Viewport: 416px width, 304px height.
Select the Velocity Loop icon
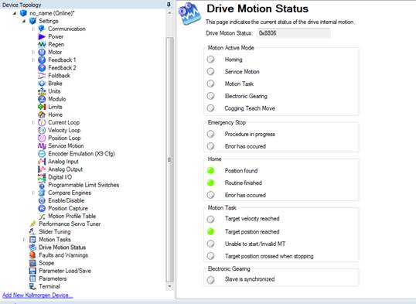(42, 131)
